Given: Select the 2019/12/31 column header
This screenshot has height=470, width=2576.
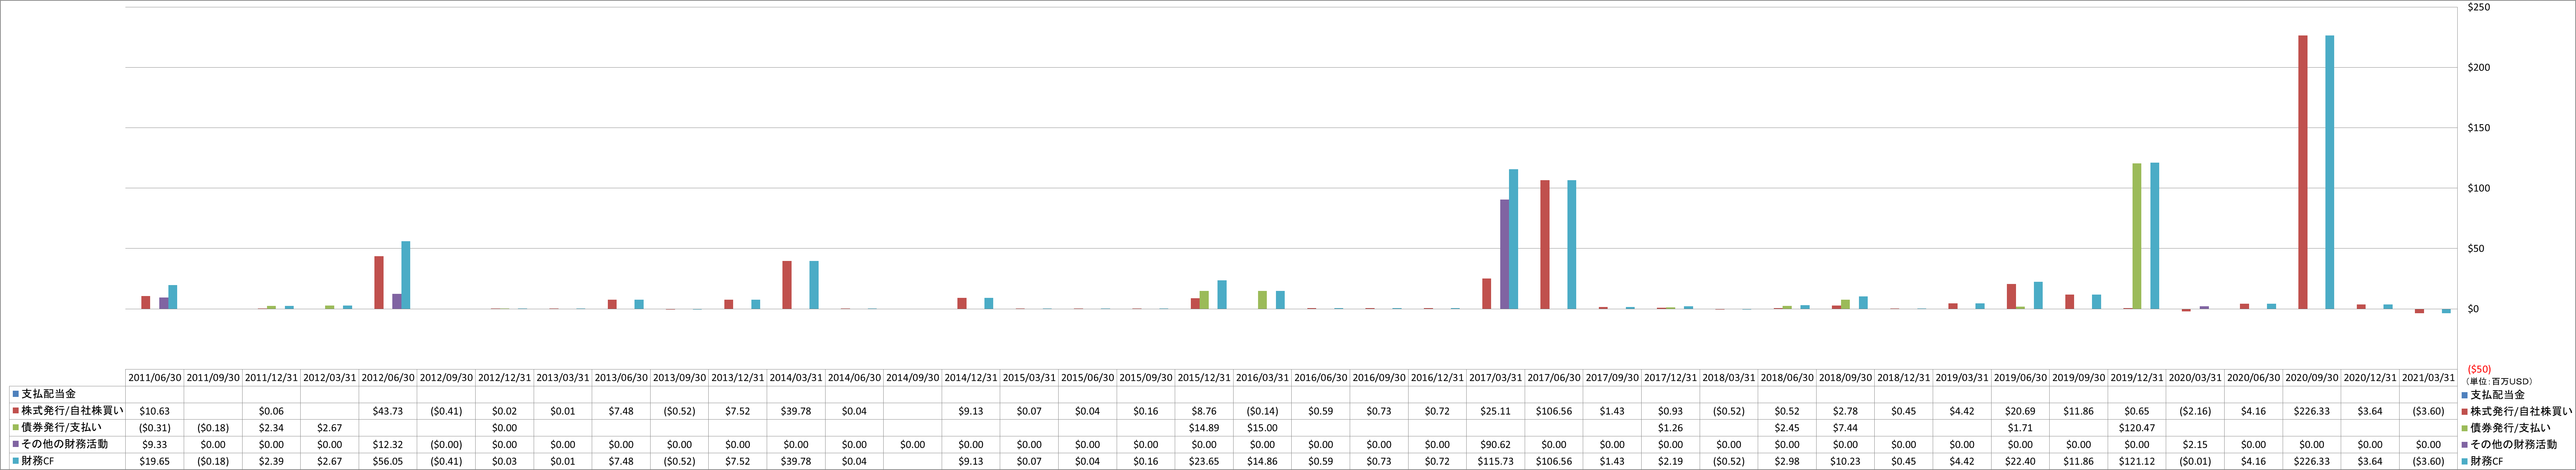Looking at the screenshot, I should click(x=2137, y=378).
